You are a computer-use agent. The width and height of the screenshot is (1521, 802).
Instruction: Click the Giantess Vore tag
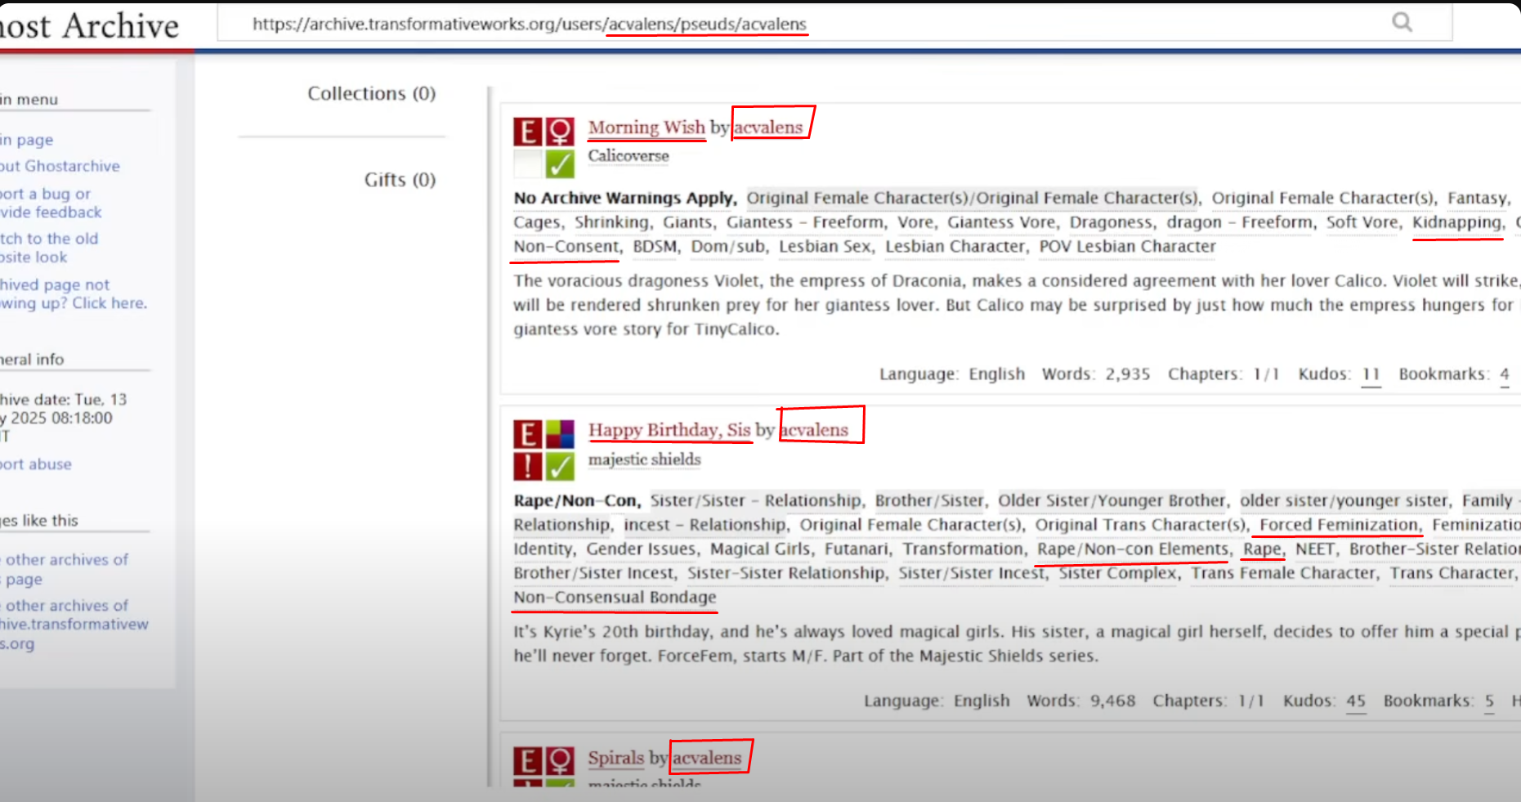point(1002,222)
